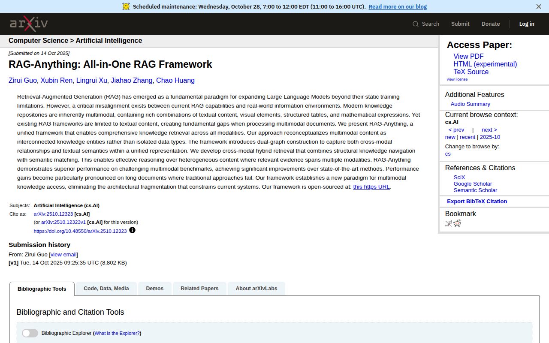Viewport: 549px width, 343px height.
Task: Download the TeX Source
Action: click(471, 72)
